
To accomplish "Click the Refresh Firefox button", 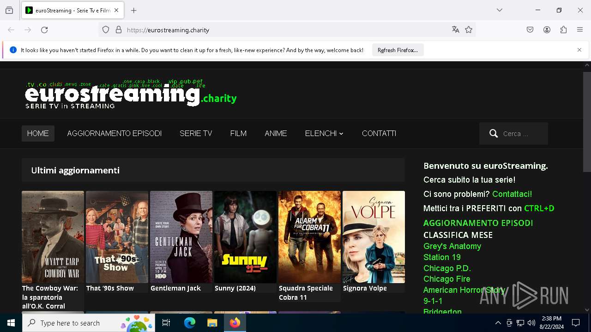I will coord(398,50).
